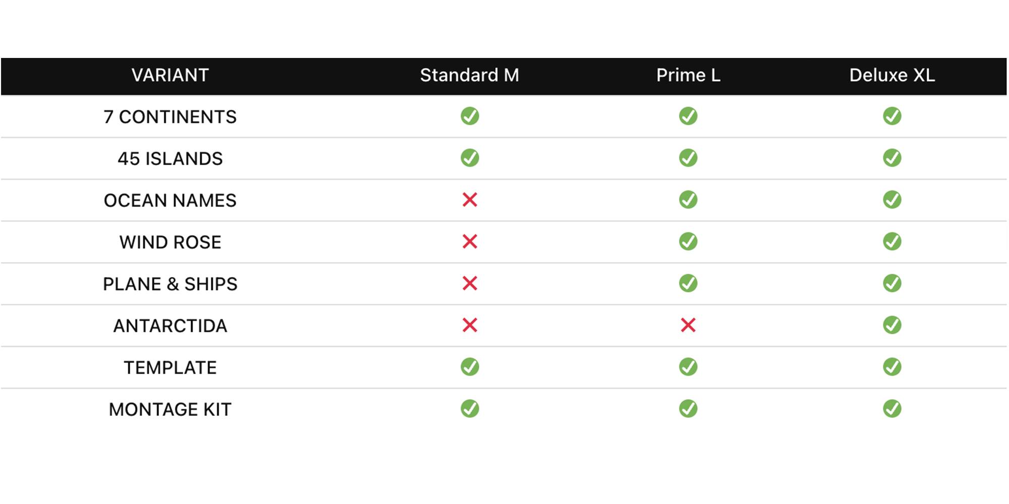Click the WIND ROSE row label
This screenshot has height=504, width=1009.
click(170, 242)
